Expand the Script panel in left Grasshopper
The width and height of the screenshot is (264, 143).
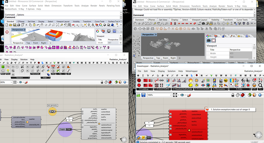click(50, 78)
